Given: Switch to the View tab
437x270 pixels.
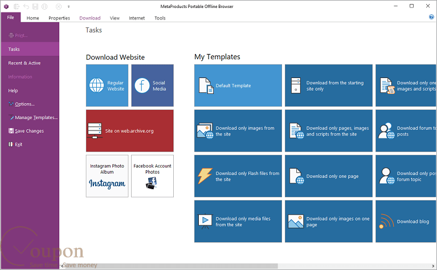Looking at the screenshot, I should coord(115,18).
